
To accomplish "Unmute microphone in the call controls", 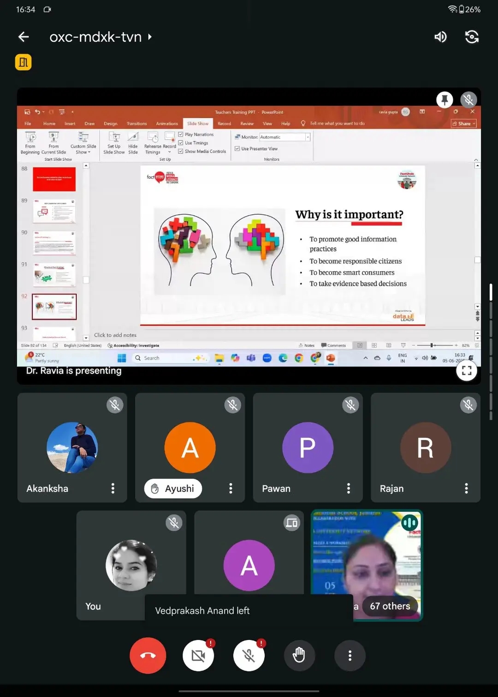I will (249, 655).
